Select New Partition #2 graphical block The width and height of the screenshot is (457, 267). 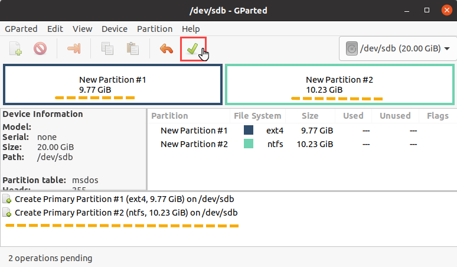340,84
